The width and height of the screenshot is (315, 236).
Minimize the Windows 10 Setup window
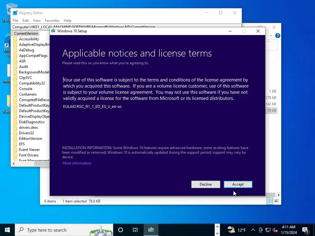(230, 31)
